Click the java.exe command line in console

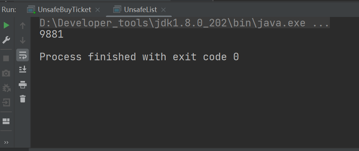click(184, 23)
